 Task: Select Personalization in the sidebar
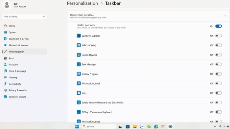(x=25, y=52)
